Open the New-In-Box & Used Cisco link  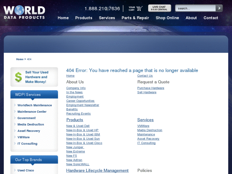point(84,143)
